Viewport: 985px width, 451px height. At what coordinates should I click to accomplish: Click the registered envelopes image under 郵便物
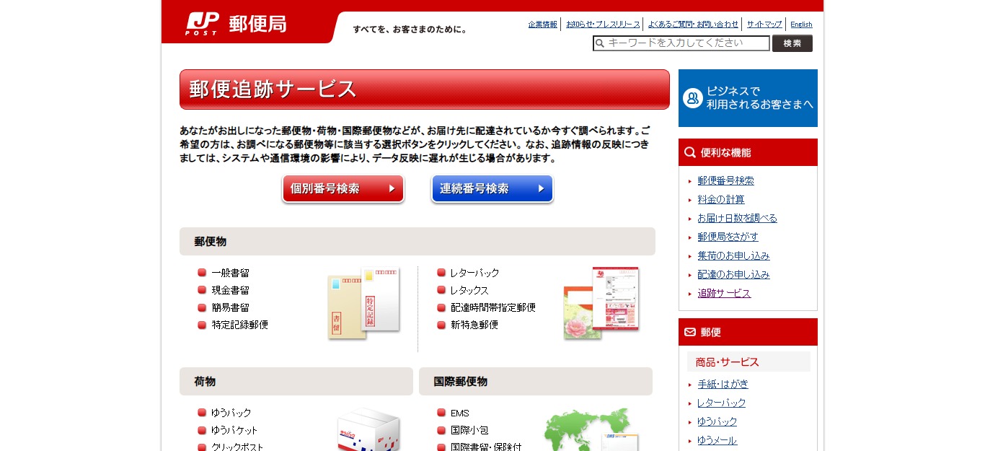tap(364, 303)
